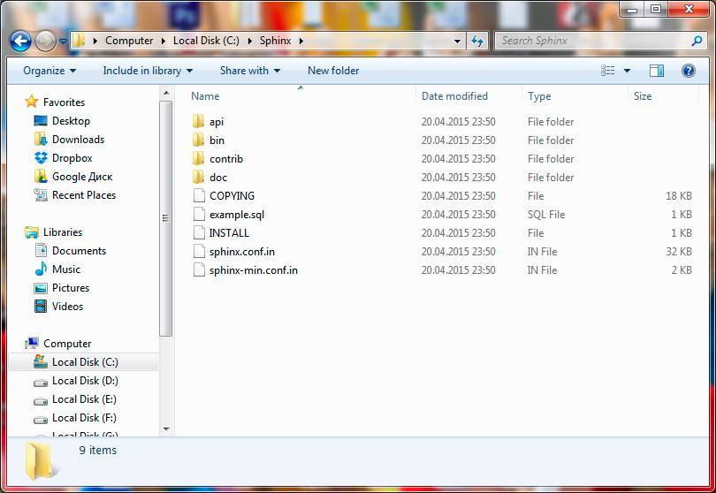716x493 pixels.
Task: Select the doc folder icon
Action: coord(198,177)
